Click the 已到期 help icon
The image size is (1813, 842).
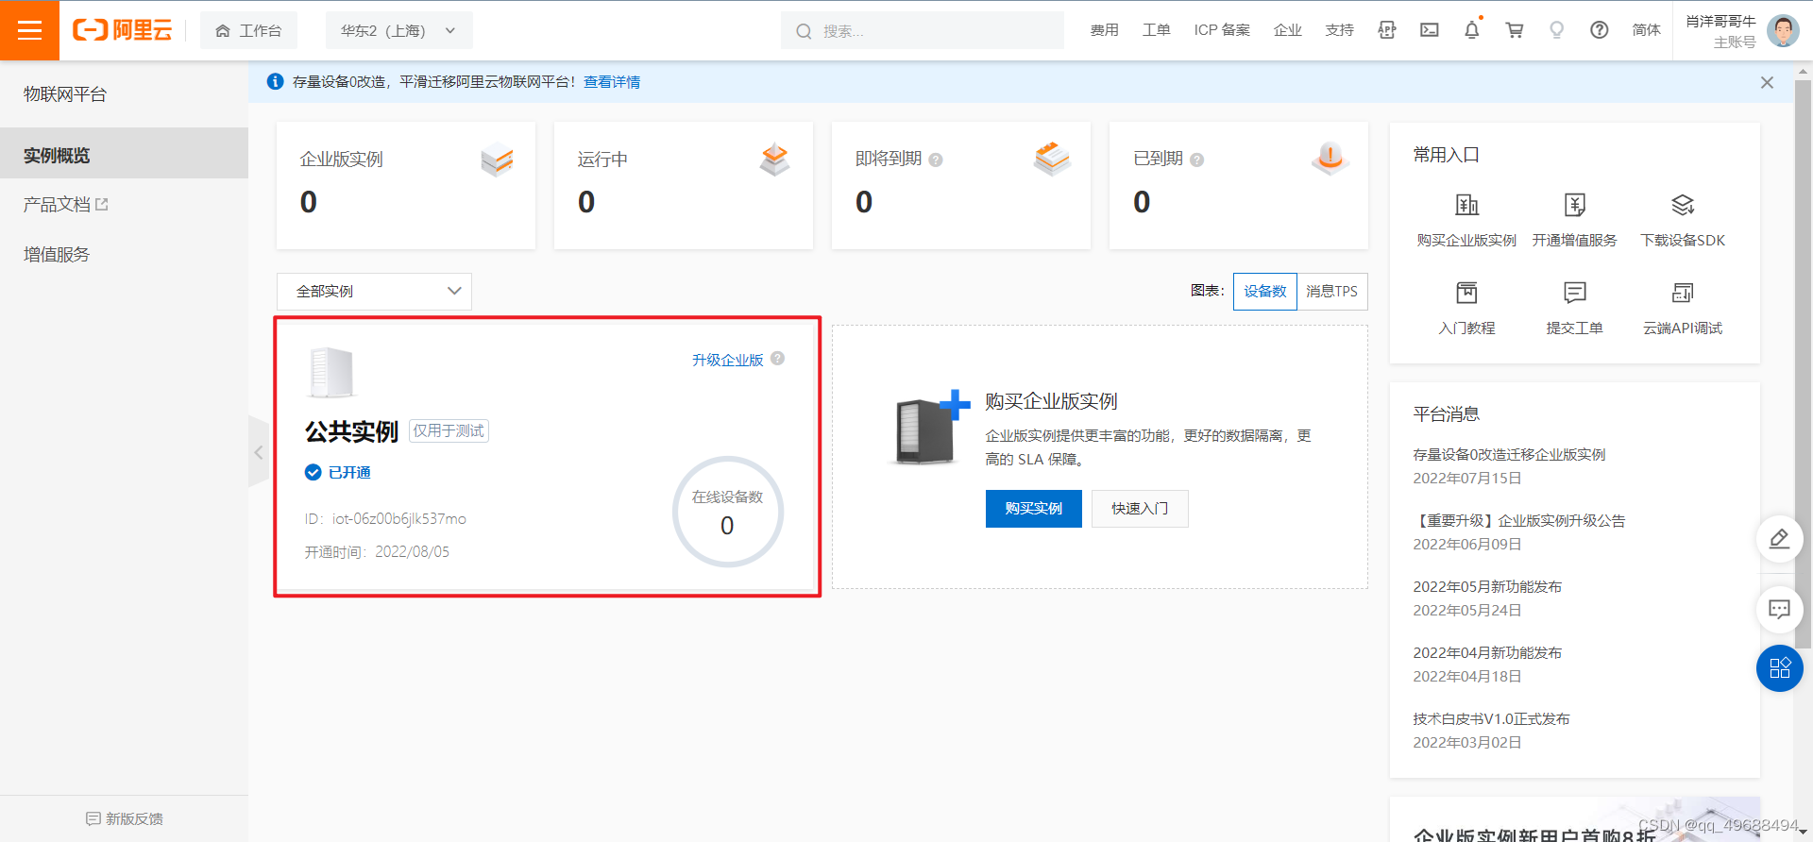1196,160
